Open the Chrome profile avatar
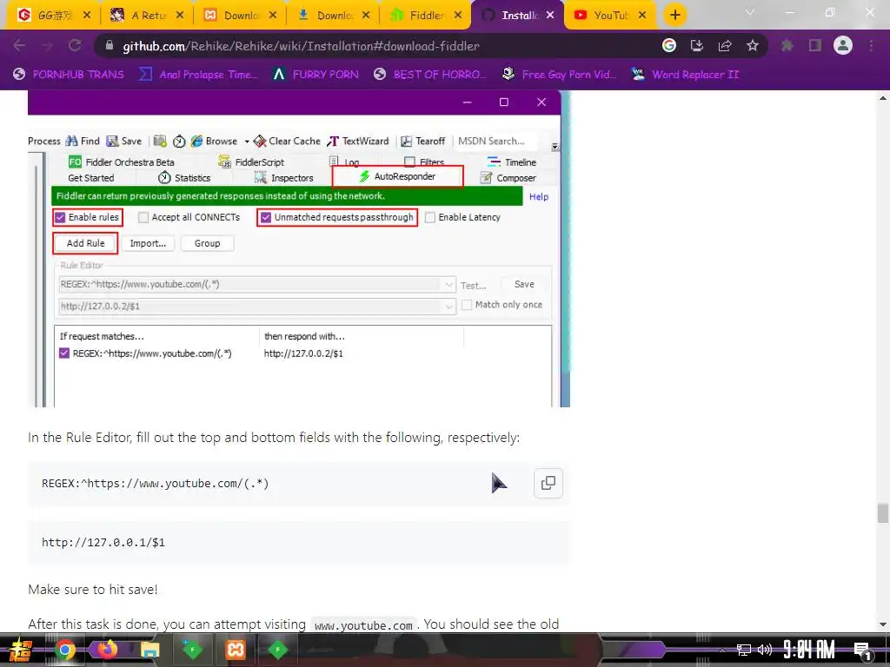890x667 pixels. 843,45
